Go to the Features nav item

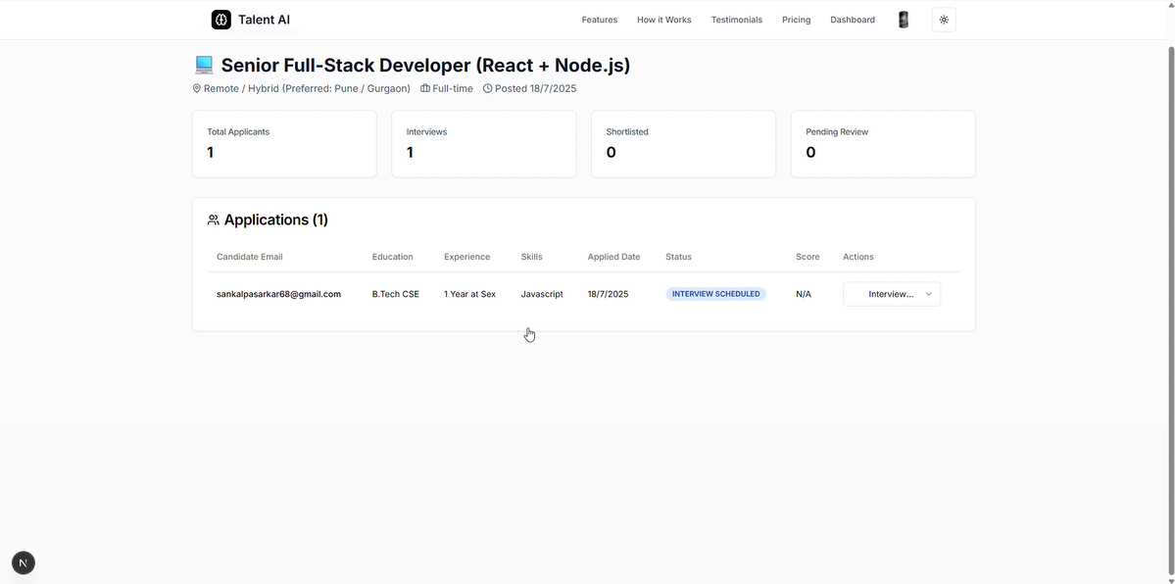tap(600, 20)
